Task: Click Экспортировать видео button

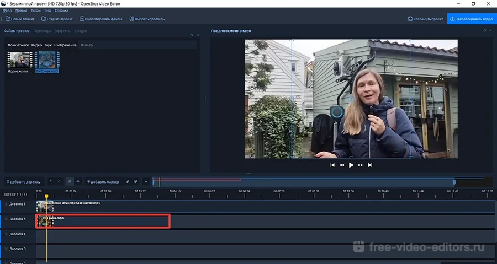Action: (x=472, y=19)
